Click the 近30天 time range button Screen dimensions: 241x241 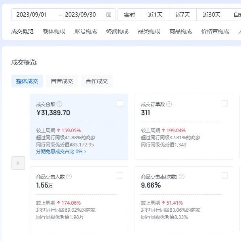point(212,15)
